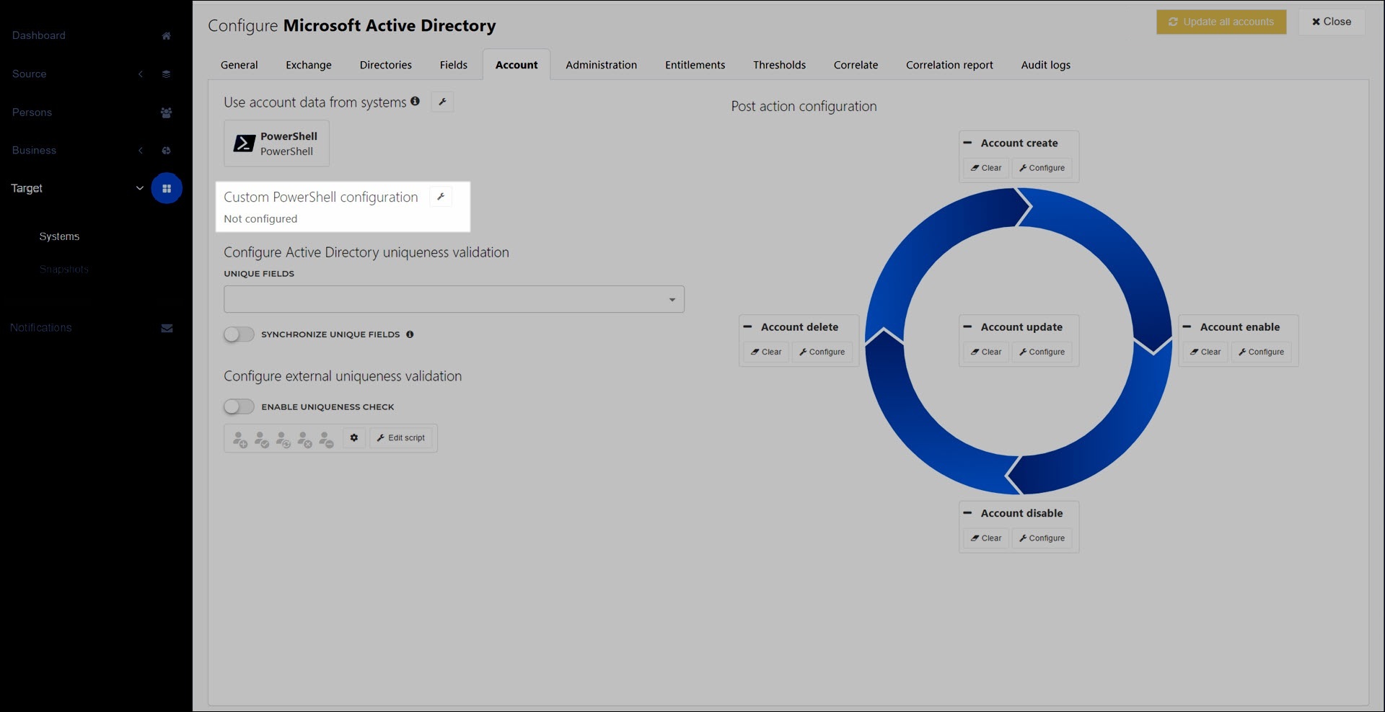The height and width of the screenshot is (712, 1385).
Task: Click the wrench beside Use account data from systems
Action: click(442, 102)
